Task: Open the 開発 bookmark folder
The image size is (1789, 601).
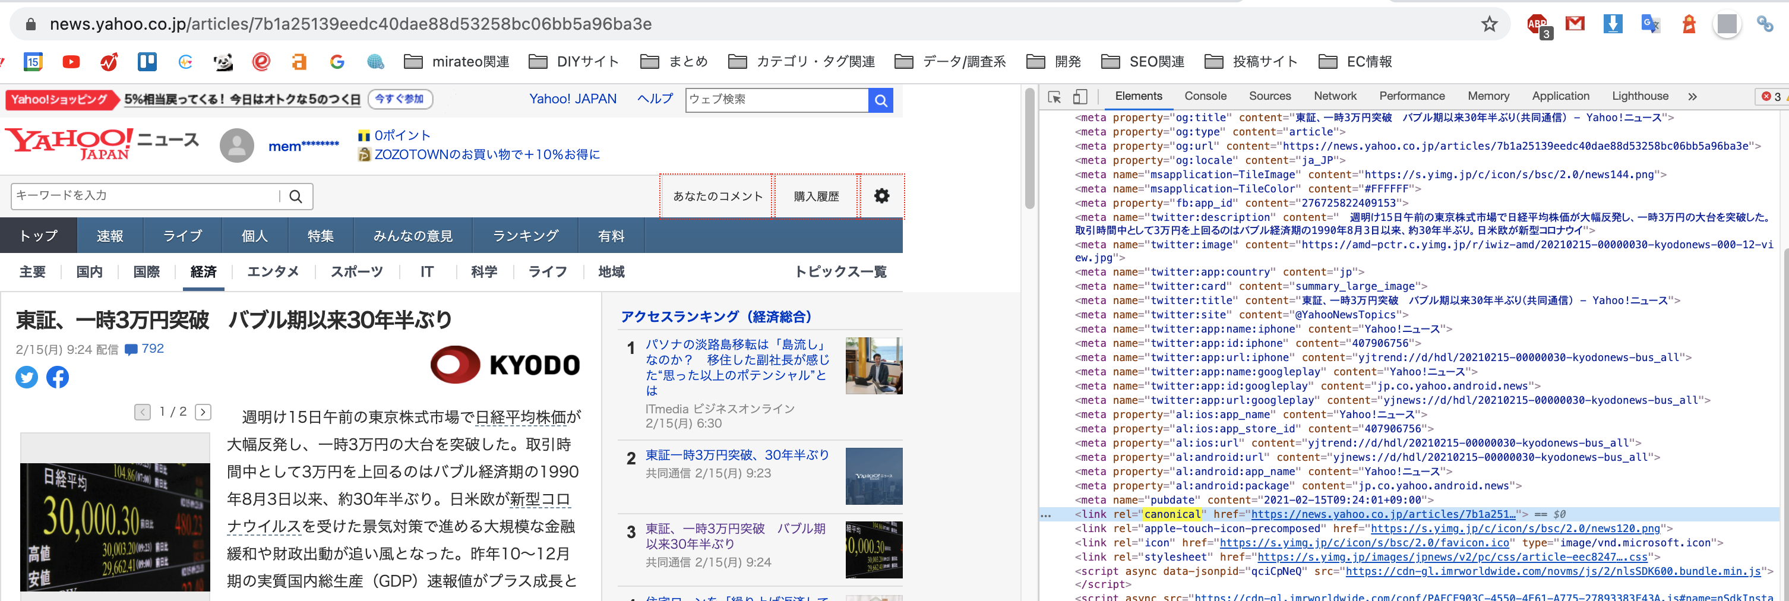Action: point(1053,62)
